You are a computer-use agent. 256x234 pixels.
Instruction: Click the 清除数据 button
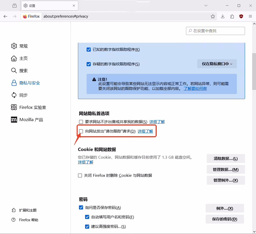coord(226,158)
